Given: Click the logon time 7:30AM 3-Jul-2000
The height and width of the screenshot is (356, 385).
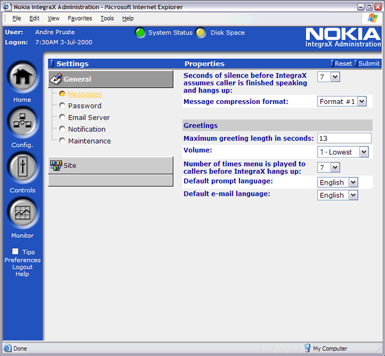Looking at the screenshot, I should (64, 42).
